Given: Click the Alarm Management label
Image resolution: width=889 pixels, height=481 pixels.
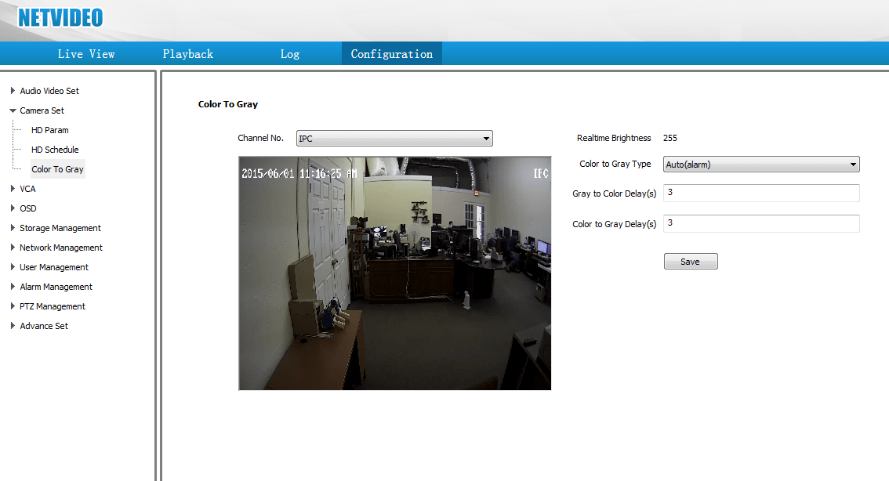Looking at the screenshot, I should coord(56,287).
